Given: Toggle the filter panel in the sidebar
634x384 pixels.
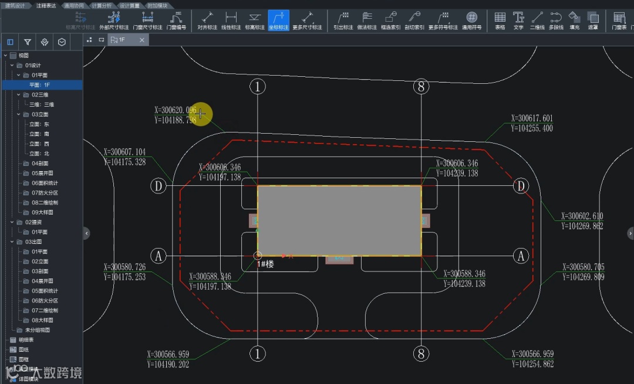Looking at the screenshot, I should click(x=28, y=42).
